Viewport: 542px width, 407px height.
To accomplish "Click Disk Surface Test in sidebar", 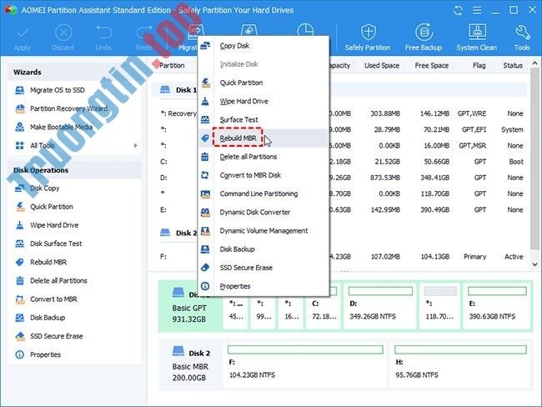I will [56, 244].
